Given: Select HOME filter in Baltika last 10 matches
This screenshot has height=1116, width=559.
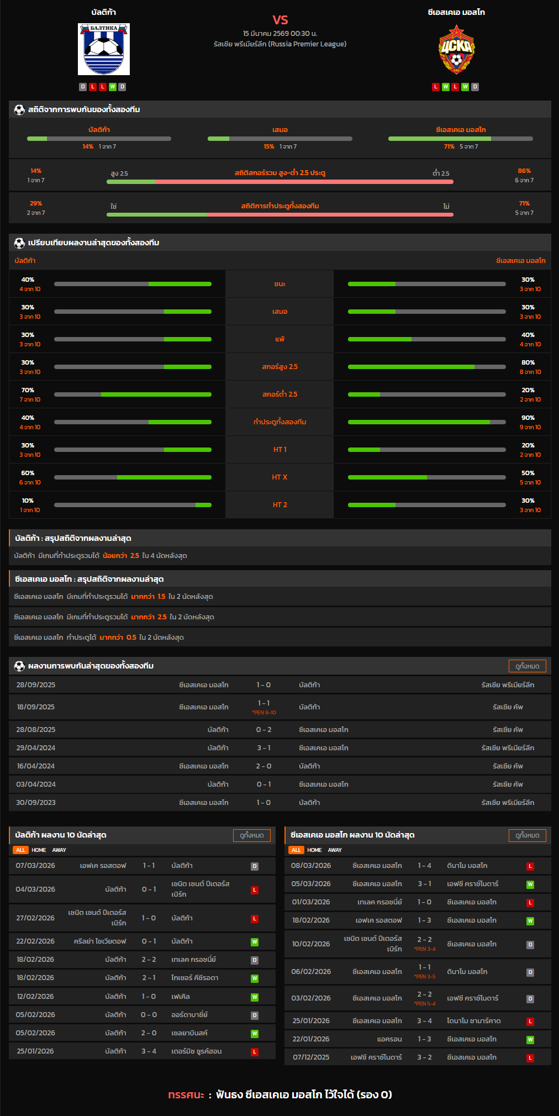Looking at the screenshot, I should (39, 850).
